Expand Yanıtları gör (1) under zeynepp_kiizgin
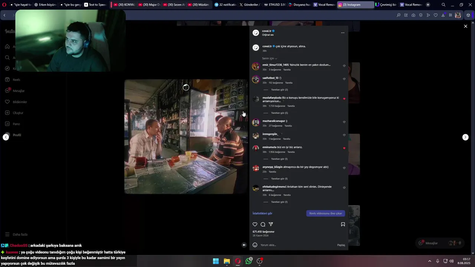The height and width of the screenshot is (267, 475). pyautogui.click(x=279, y=179)
